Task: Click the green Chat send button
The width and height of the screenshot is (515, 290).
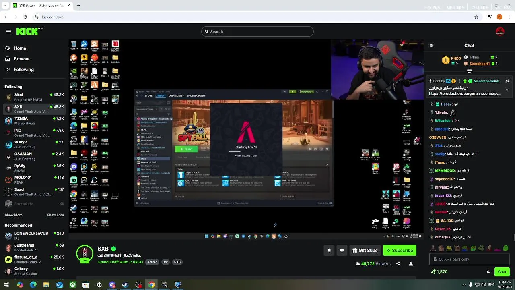Action: (502, 272)
